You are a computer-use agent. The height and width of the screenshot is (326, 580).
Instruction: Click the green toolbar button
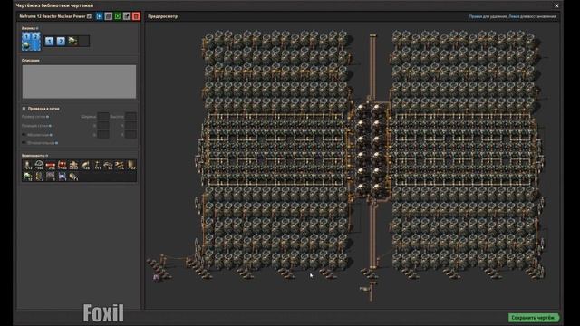(118, 16)
